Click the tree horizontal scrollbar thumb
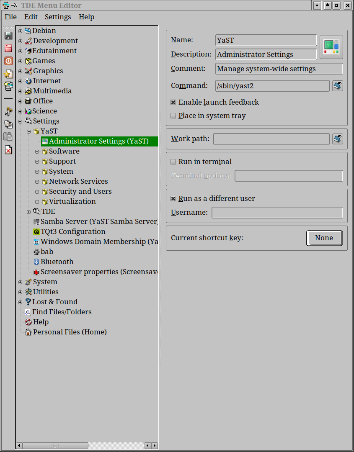 pyautogui.click(x=55, y=446)
